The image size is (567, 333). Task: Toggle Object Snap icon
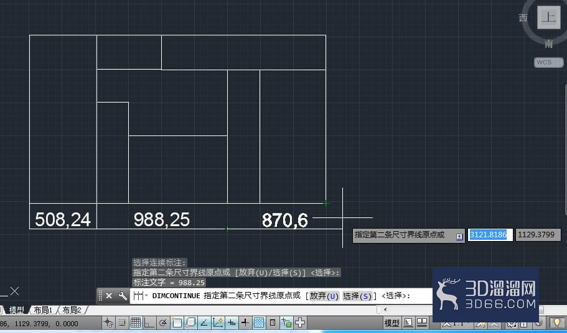point(177,322)
